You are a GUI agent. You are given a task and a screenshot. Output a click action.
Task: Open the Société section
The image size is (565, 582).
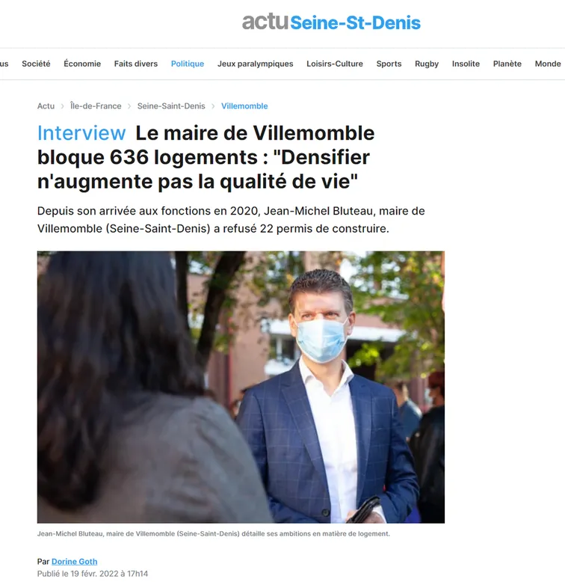pyautogui.click(x=36, y=64)
